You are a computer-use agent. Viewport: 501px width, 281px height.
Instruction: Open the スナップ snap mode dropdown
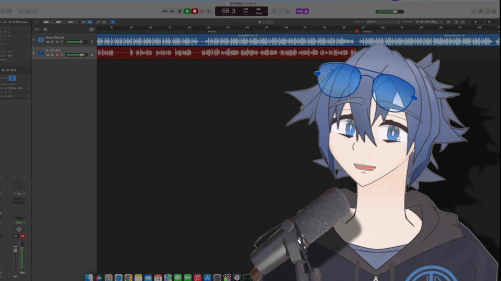tap(383, 22)
